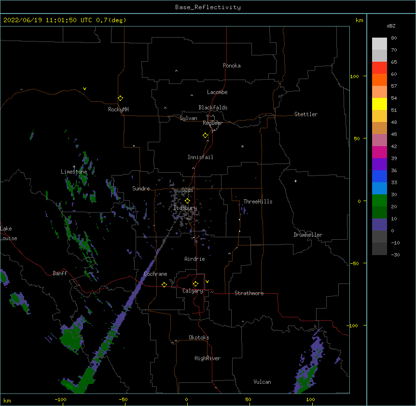
Task: Click the HighRiver label
Action: pos(208,358)
